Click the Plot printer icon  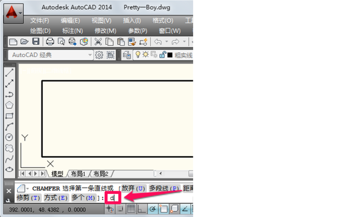coord(50,41)
